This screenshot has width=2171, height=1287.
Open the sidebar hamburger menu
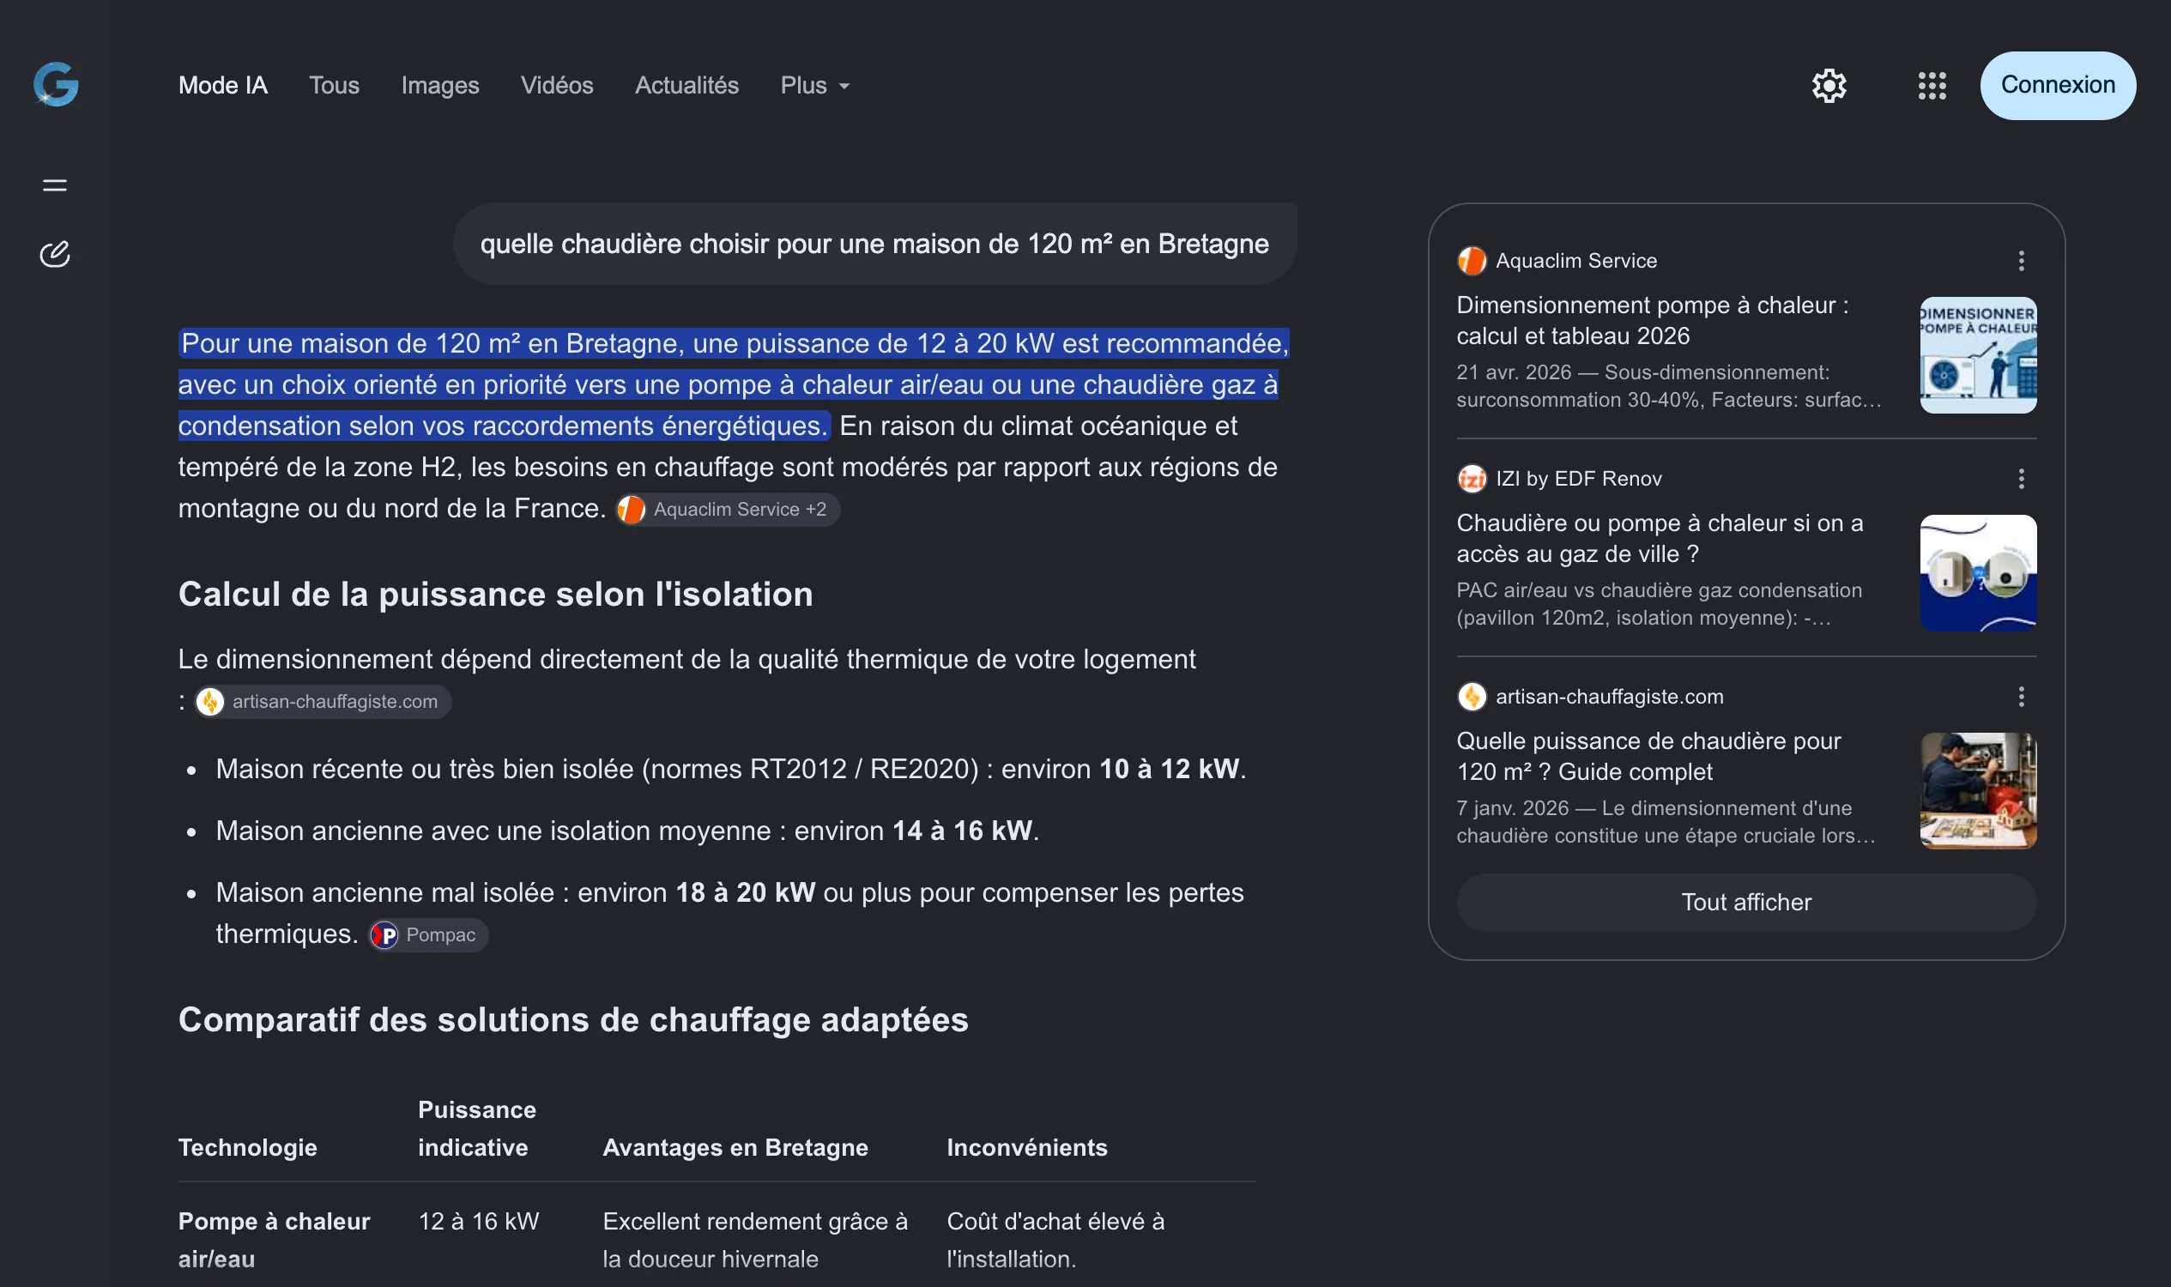point(55,185)
